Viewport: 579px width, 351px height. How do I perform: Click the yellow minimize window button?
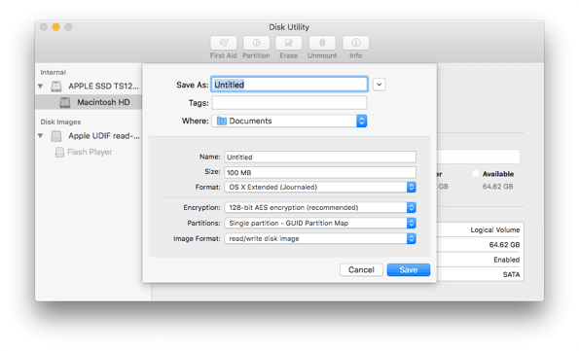(56, 27)
